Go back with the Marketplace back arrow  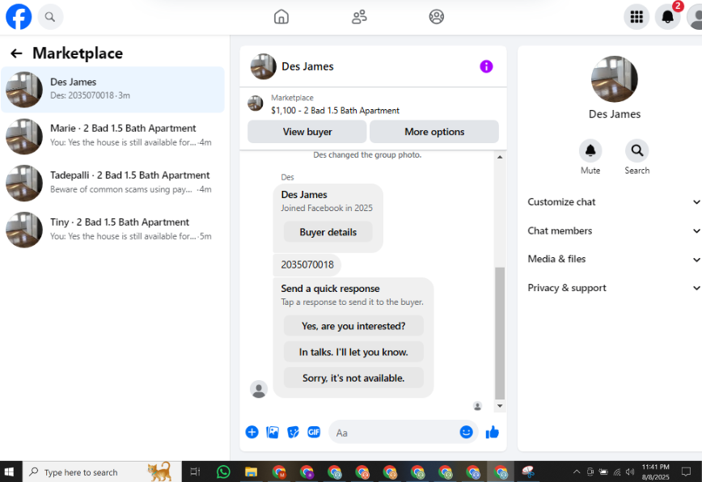(x=16, y=53)
